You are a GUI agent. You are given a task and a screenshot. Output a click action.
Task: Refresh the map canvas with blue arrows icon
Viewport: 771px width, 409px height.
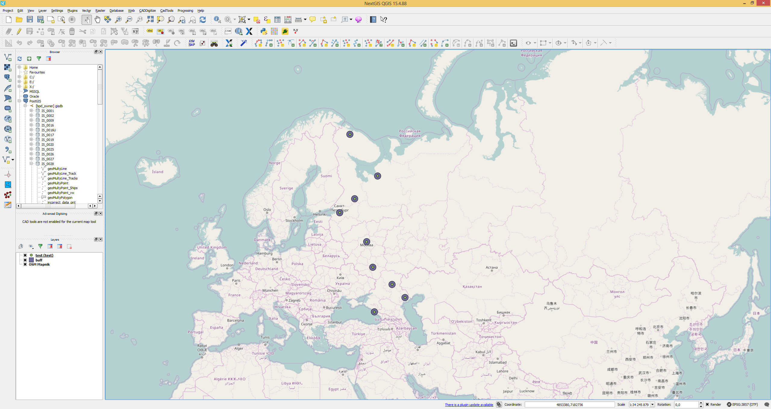(203, 20)
